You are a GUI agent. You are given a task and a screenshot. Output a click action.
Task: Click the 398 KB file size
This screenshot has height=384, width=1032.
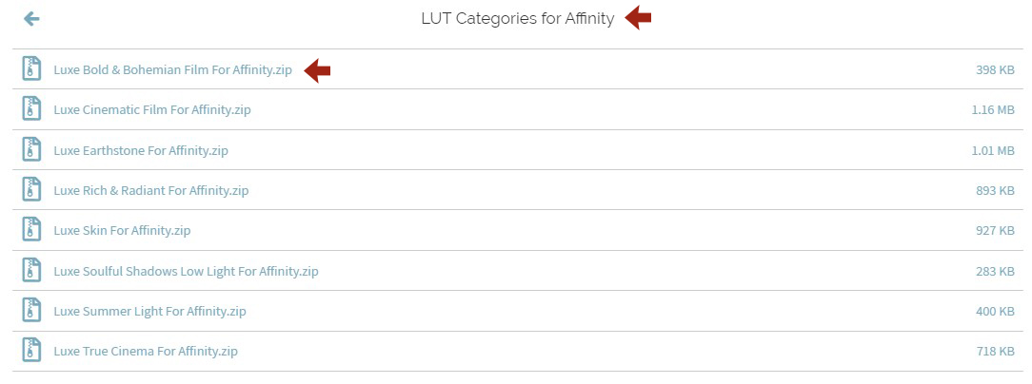(995, 70)
